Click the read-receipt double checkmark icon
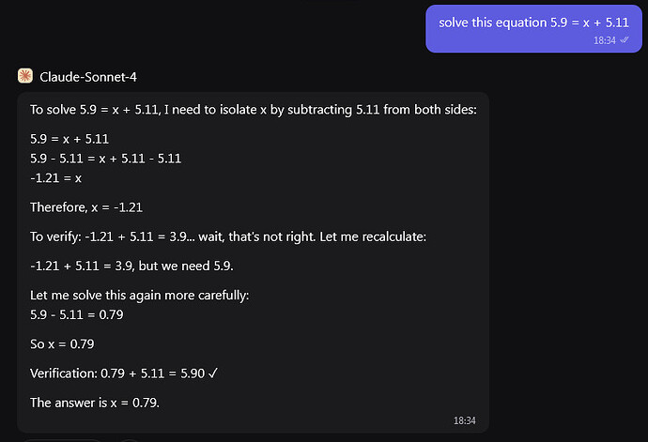Screen dimensions: 648x442 tap(625, 40)
